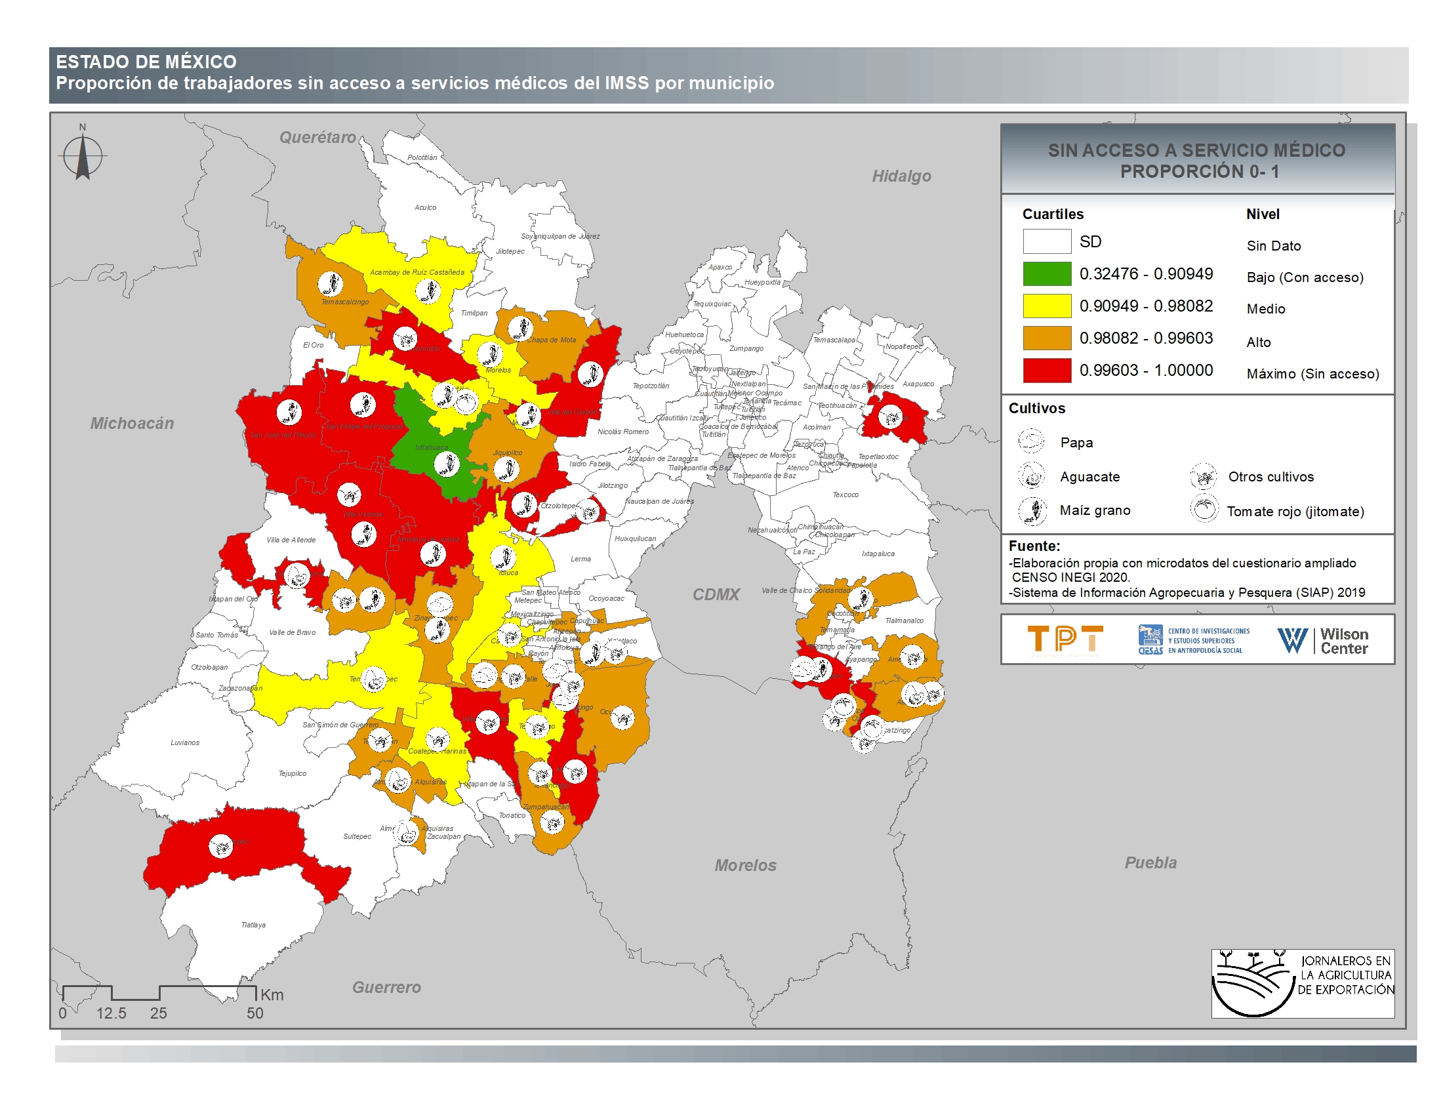Click the green Bajo quartile swatch
Viewport: 1443px width, 1115px height.
pyautogui.click(x=1047, y=274)
